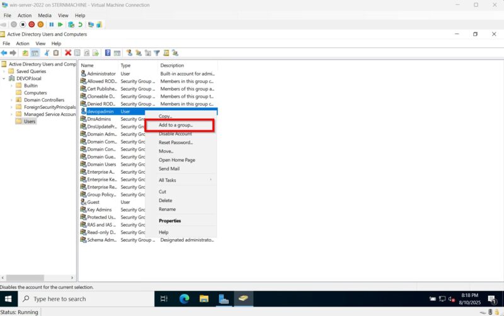The image size is (504, 316).
Task: Select the Domain Users group row
Action: (x=113, y=164)
